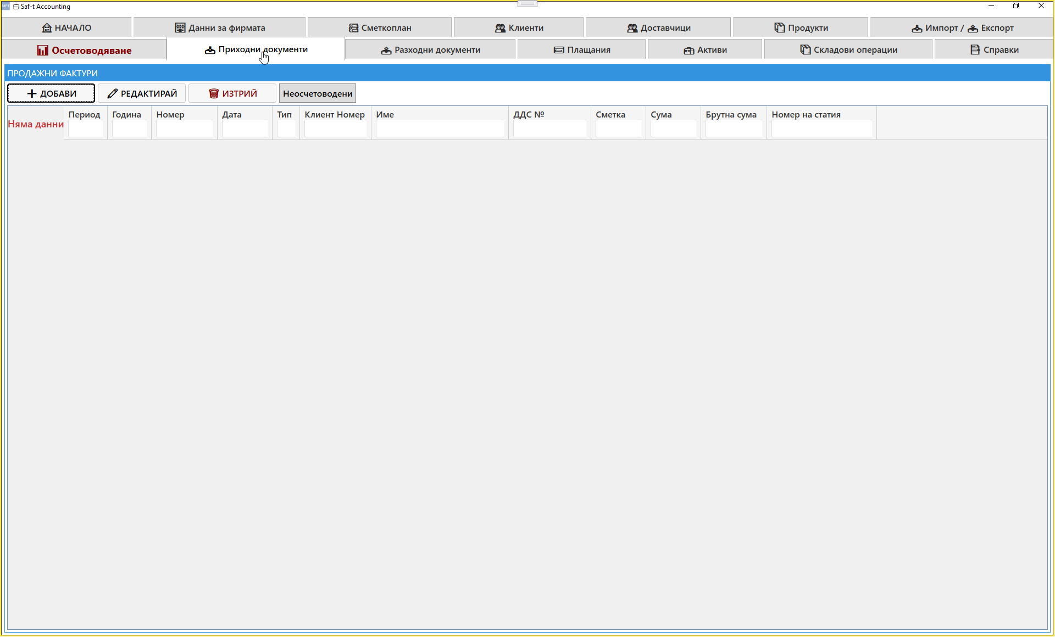
Task: Toggle the Неосчетоводени filter button
Action: tap(318, 93)
